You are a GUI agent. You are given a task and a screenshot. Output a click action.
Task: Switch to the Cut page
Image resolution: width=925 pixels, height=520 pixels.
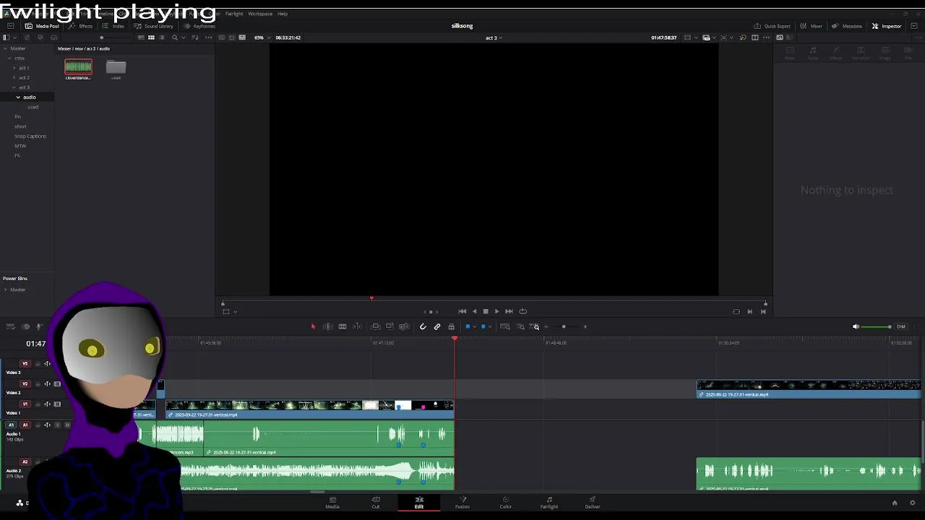click(376, 502)
